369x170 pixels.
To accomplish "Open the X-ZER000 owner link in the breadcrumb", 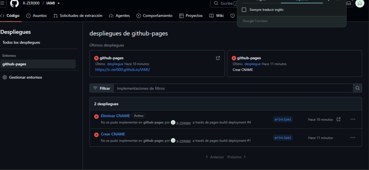I will pyautogui.click(x=31, y=3).
